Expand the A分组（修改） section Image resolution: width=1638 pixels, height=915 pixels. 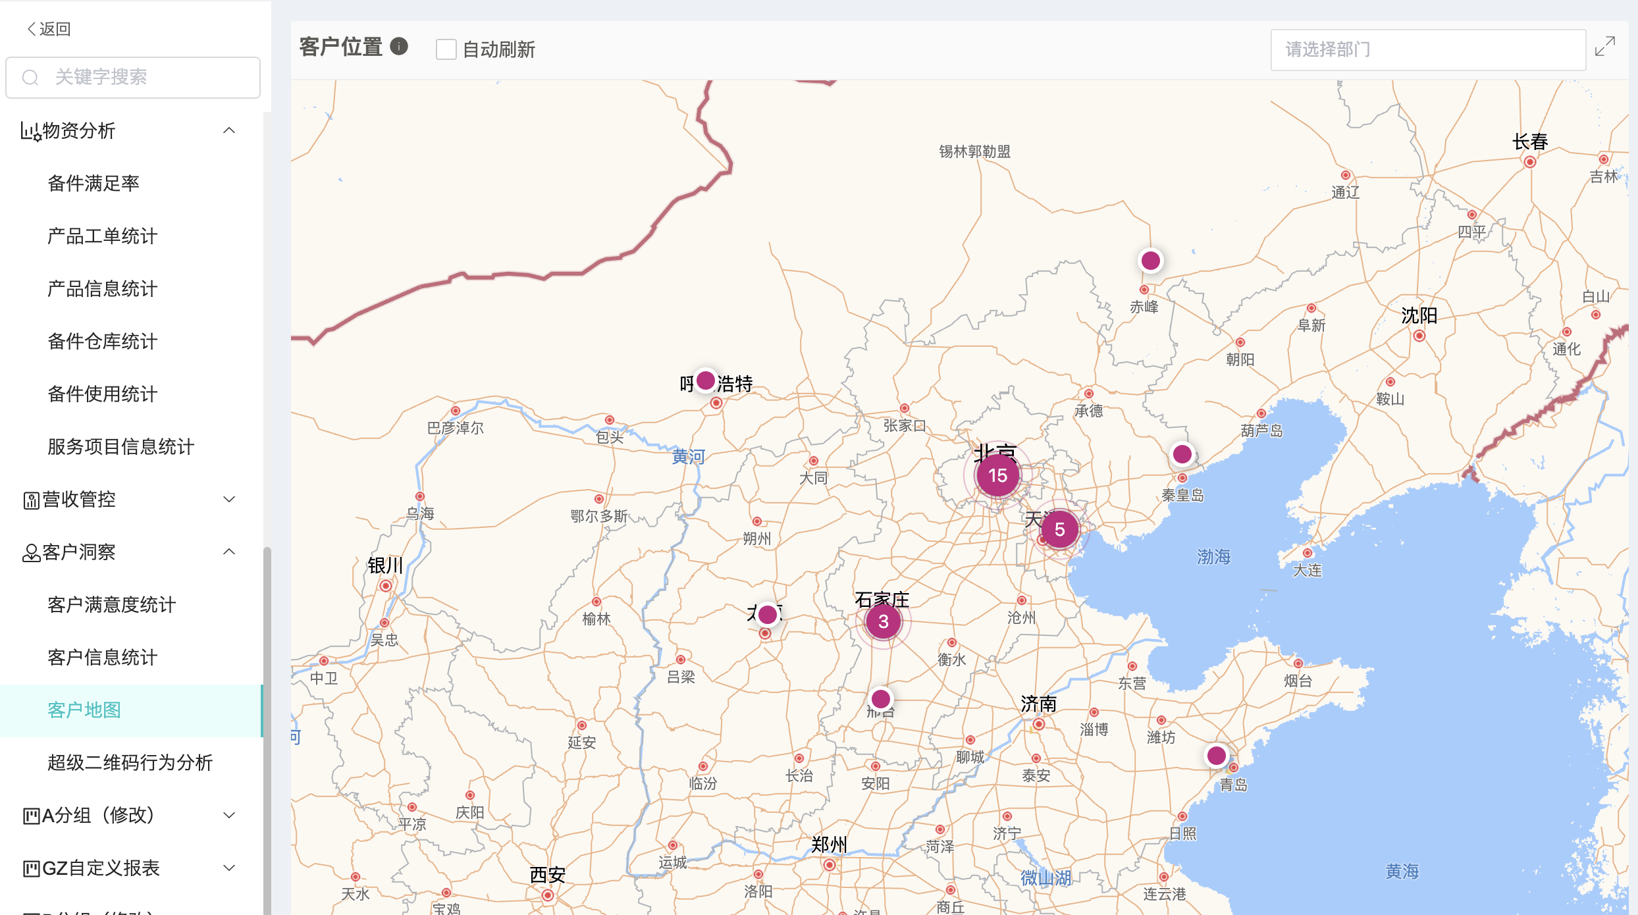[x=229, y=815]
